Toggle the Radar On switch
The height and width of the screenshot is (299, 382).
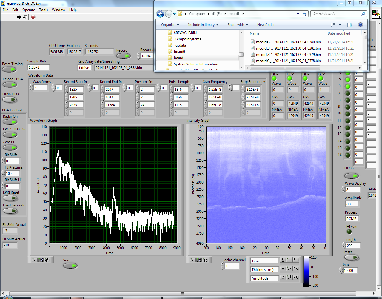coord(10,122)
